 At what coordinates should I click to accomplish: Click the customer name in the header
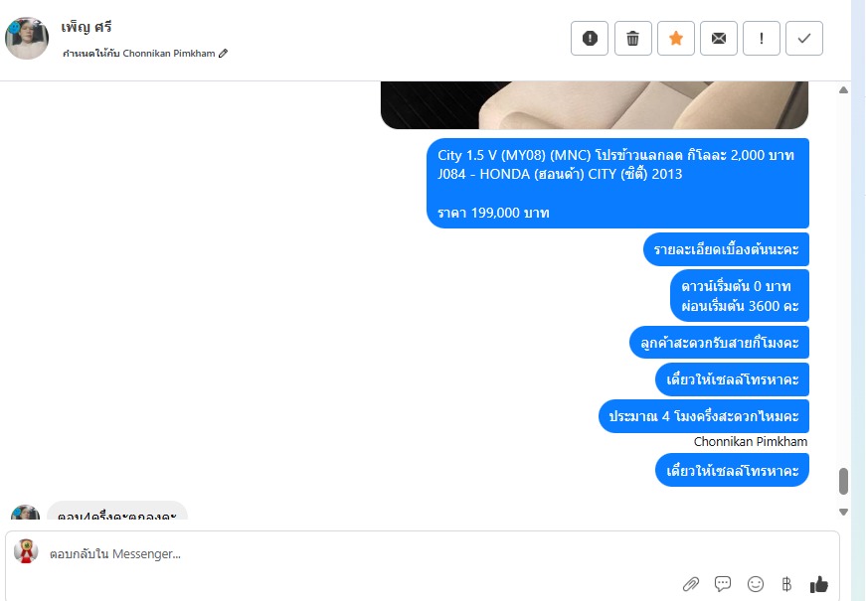[x=87, y=27]
